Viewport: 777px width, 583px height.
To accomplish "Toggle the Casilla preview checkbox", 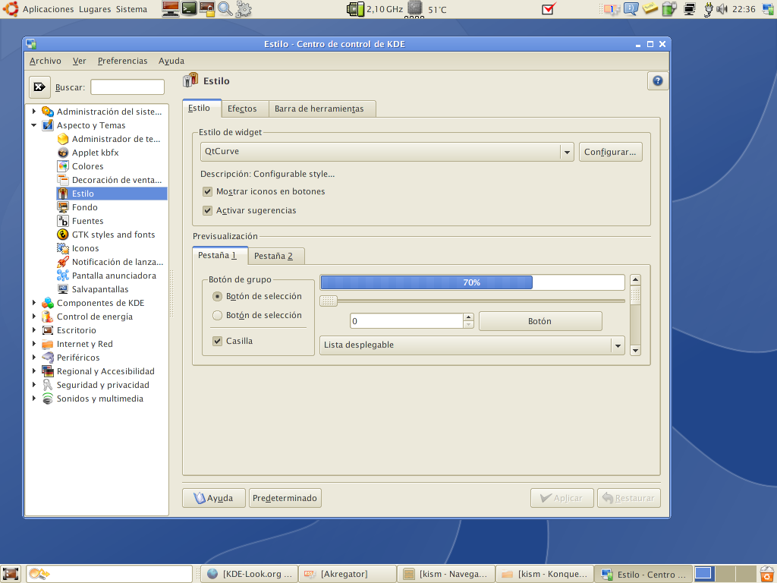I will pyautogui.click(x=217, y=341).
